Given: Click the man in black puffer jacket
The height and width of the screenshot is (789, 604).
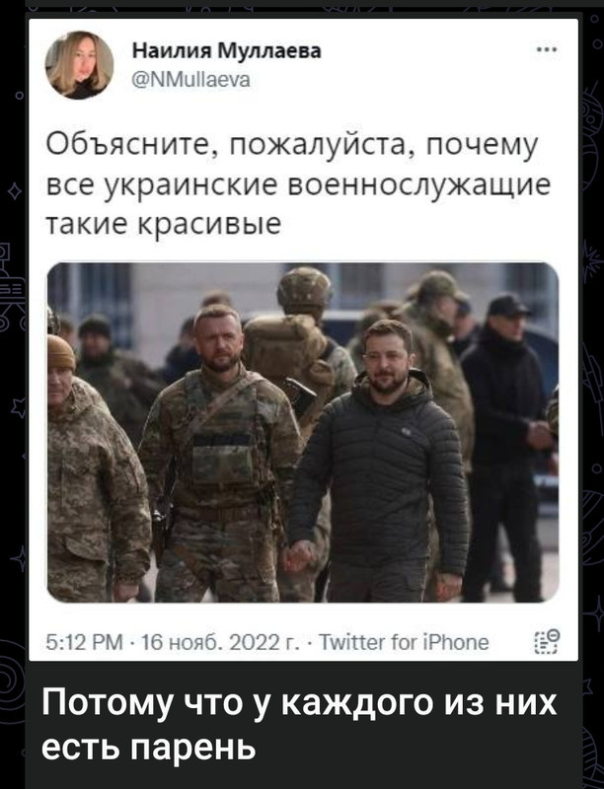Looking at the screenshot, I should [x=381, y=463].
